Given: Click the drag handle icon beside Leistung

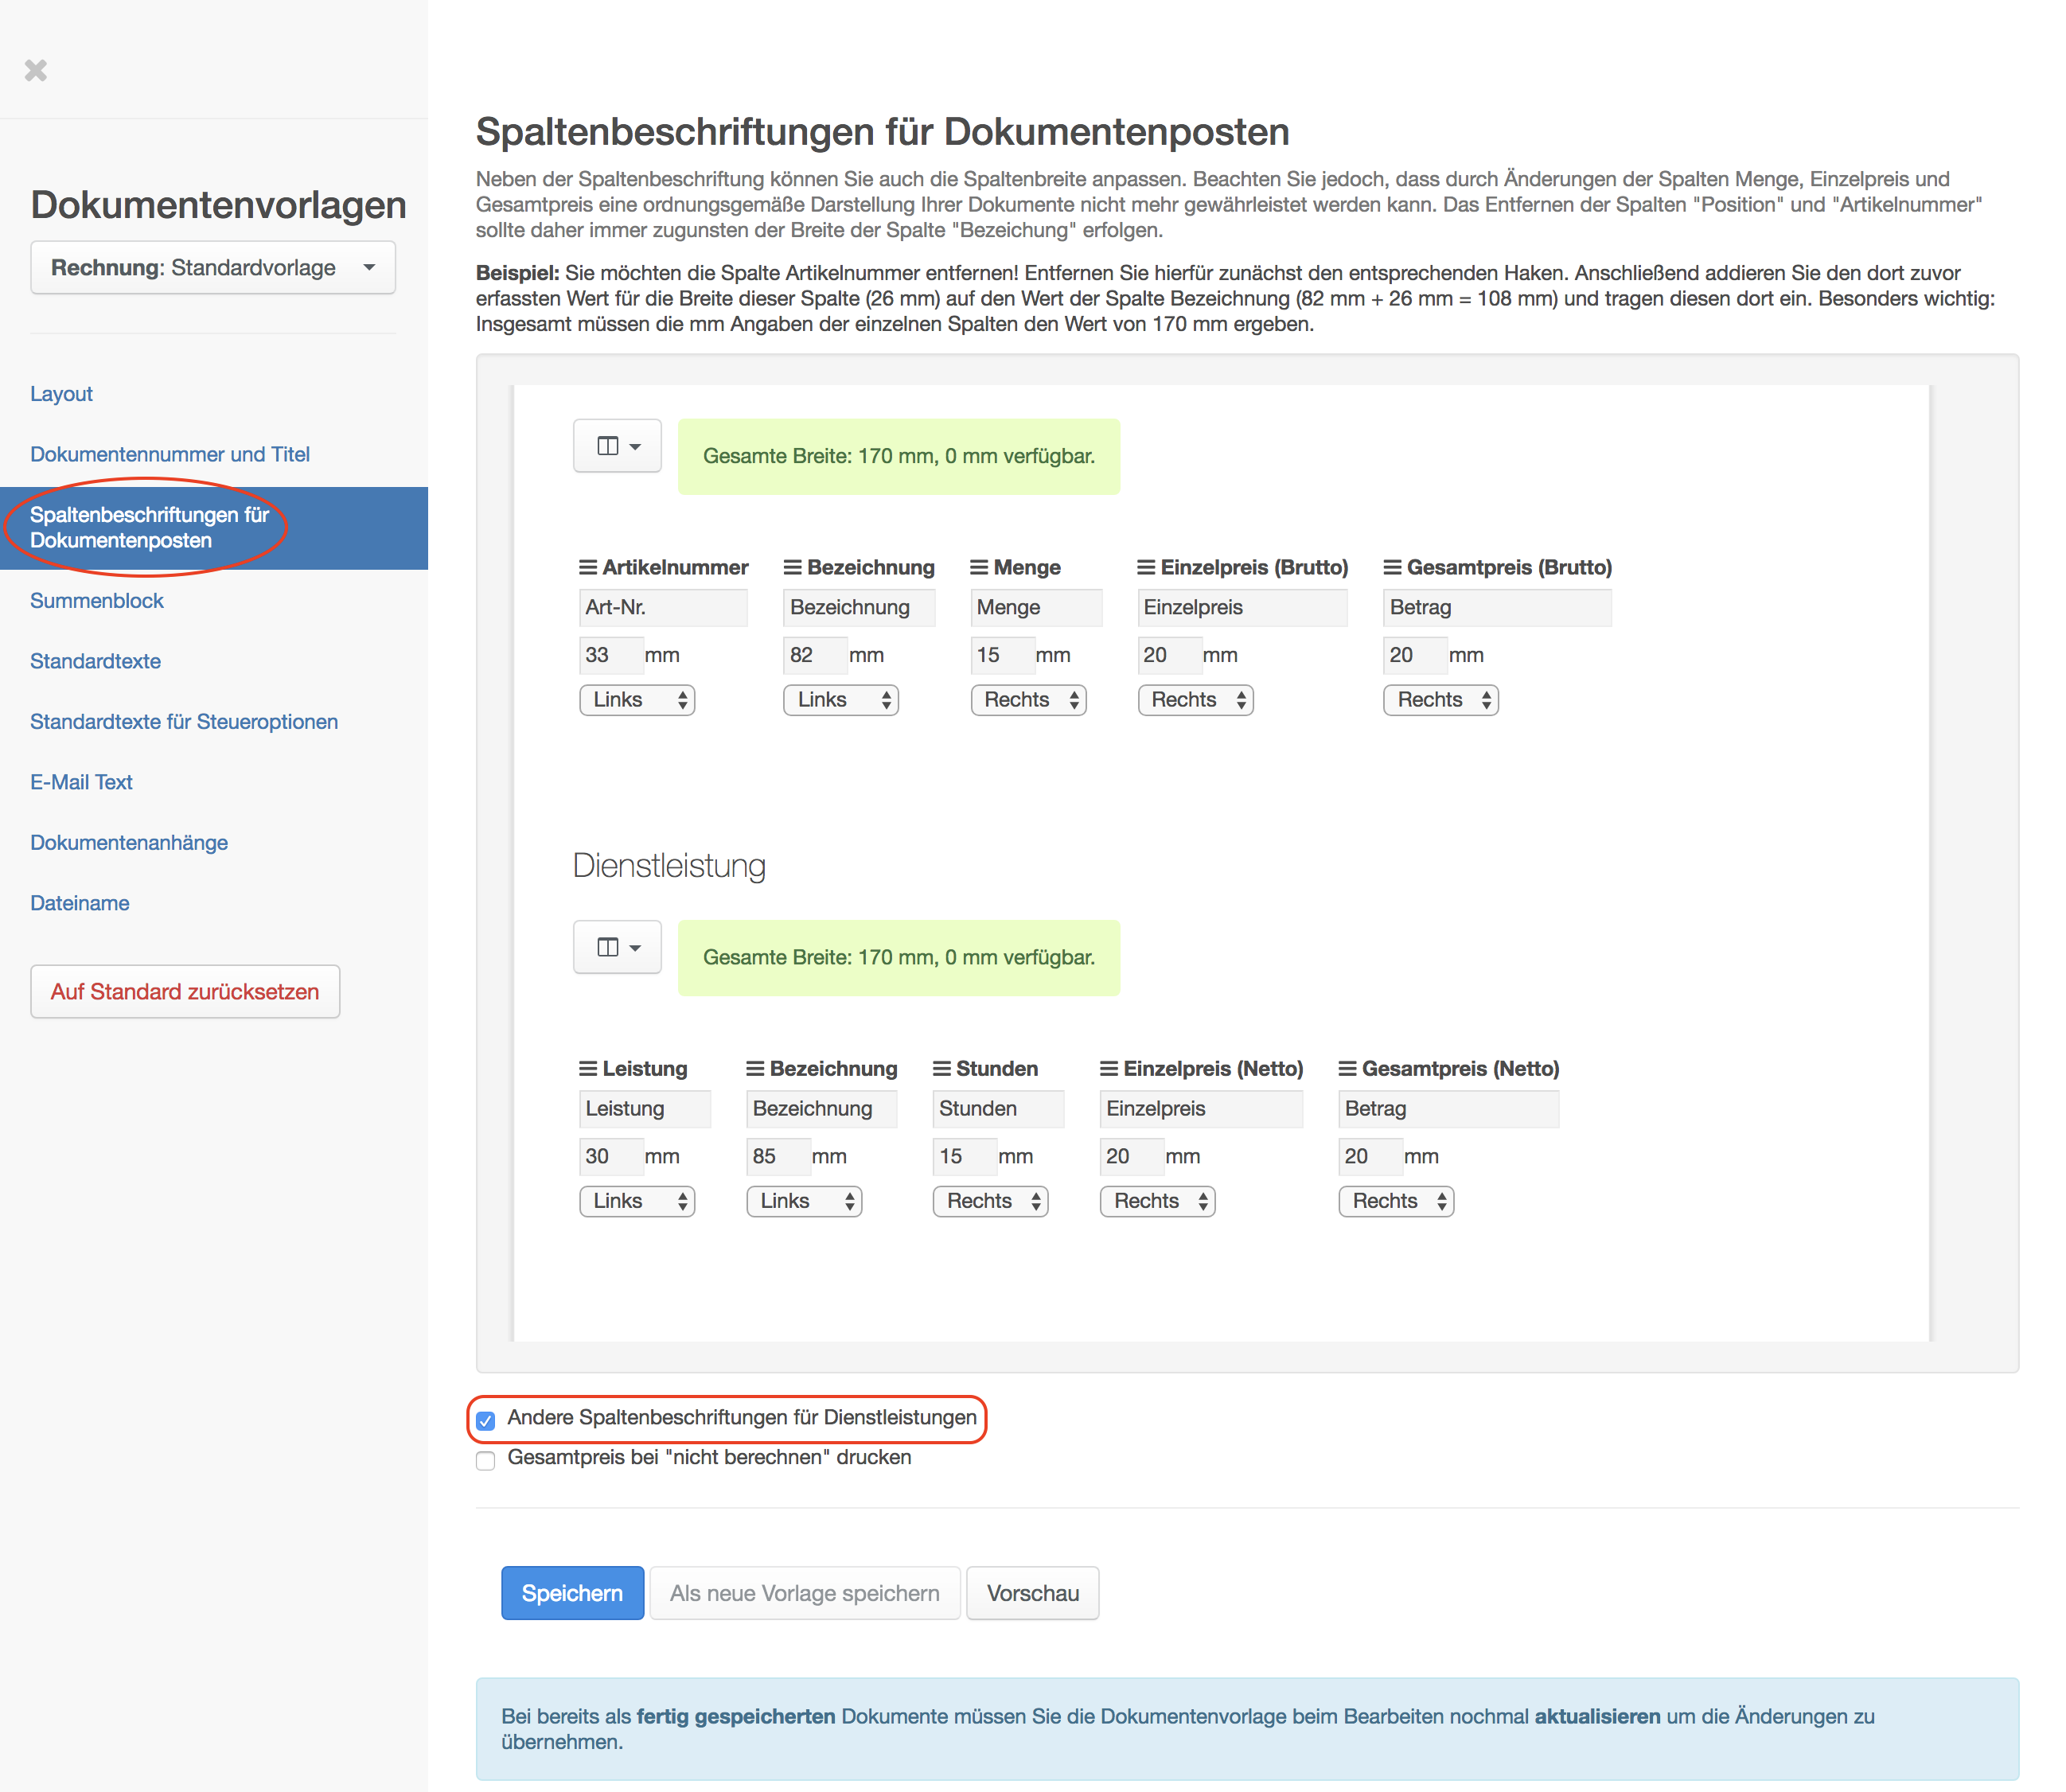Looking at the screenshot, I should pyautogui.click(x=588, y=1068).
